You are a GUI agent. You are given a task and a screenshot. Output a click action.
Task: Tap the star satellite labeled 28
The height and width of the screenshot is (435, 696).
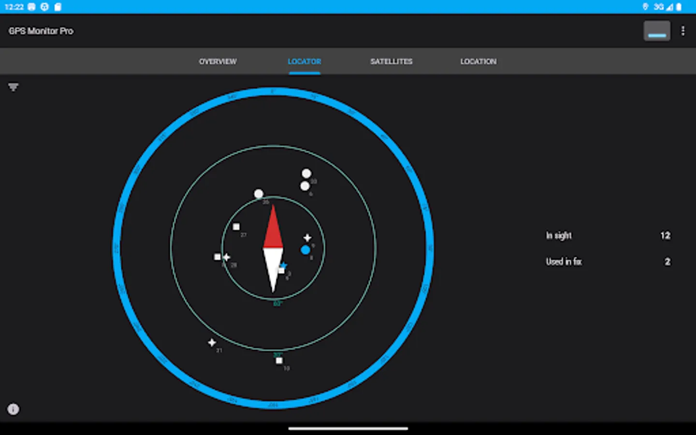click(226, 257)
